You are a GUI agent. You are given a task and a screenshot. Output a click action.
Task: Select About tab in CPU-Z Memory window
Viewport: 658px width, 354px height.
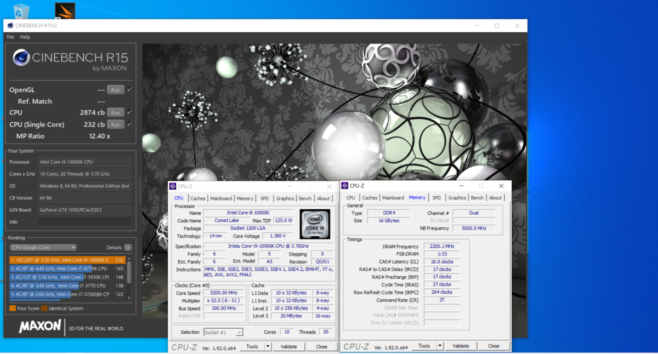coord(496,198)
